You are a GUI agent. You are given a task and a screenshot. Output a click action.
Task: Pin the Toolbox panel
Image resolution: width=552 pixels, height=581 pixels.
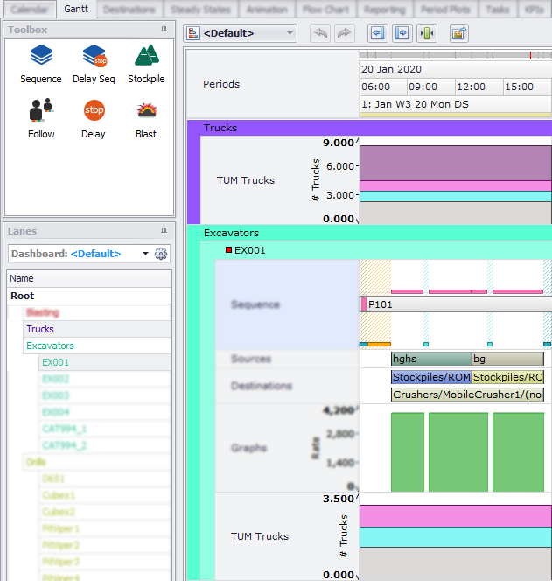[x=164, y=30]
